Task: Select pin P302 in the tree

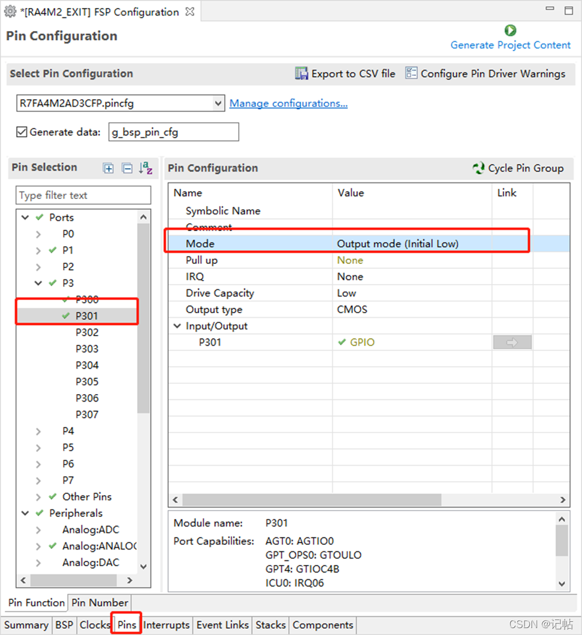Action: [x=87, y=333]
